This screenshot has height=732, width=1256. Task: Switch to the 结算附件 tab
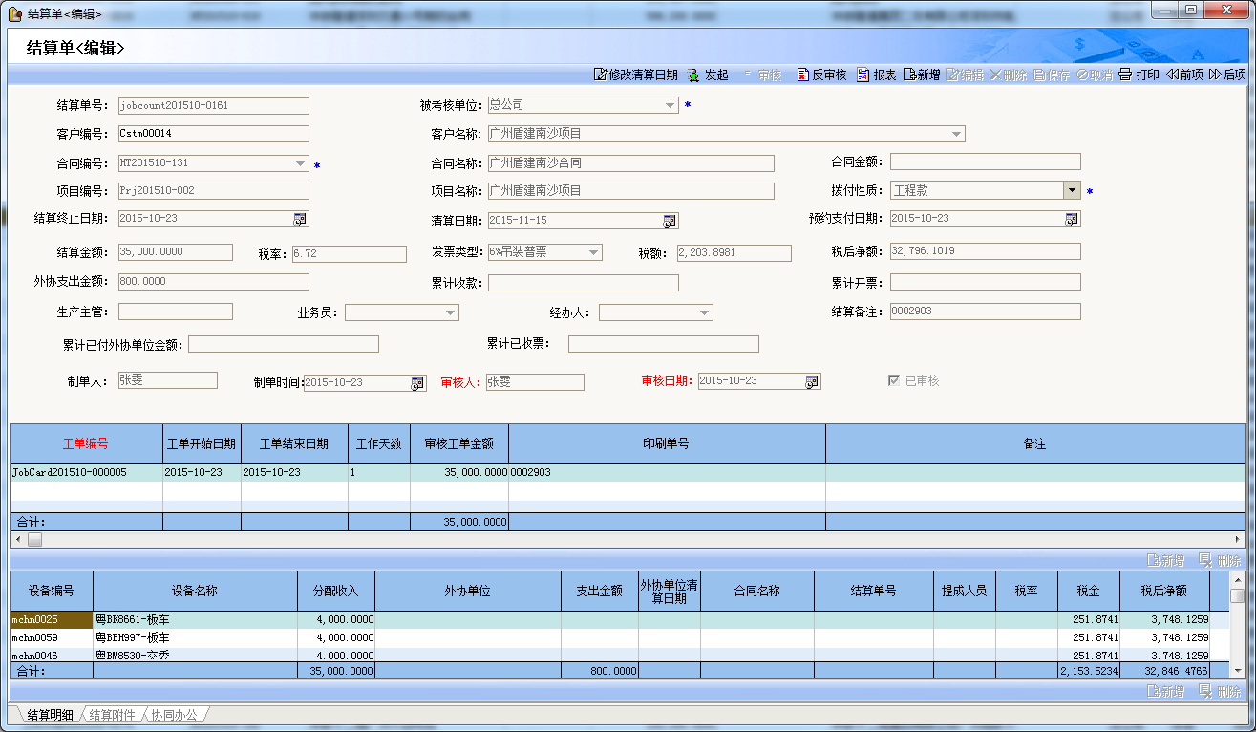pyautogui.click(x=113, y=715)
